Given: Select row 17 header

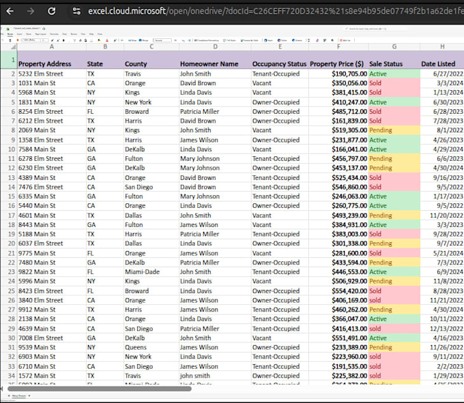Looking at the screenshot, I should (9, 215).
